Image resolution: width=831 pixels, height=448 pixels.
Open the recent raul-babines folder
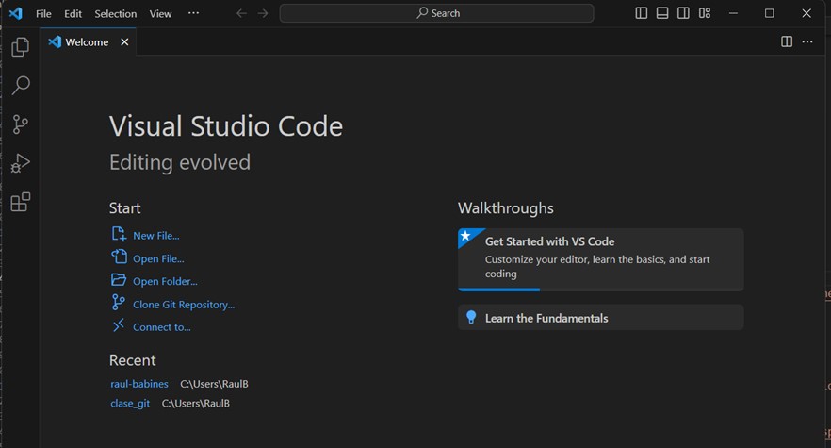pos(139,384)
